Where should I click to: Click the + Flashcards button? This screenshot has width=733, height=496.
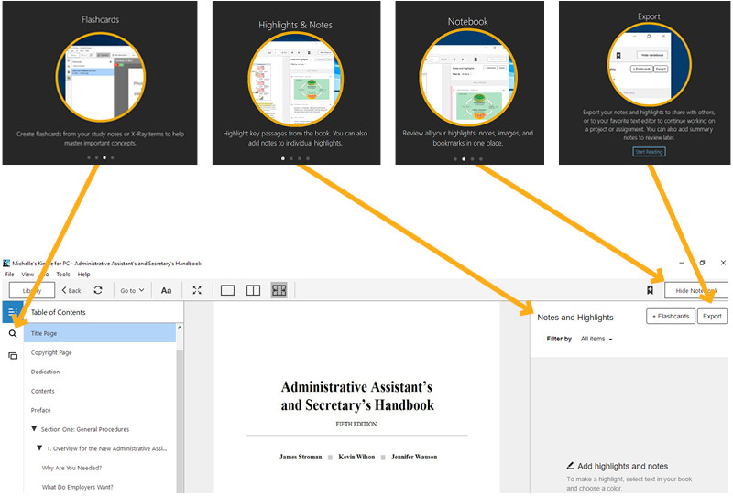670,316
